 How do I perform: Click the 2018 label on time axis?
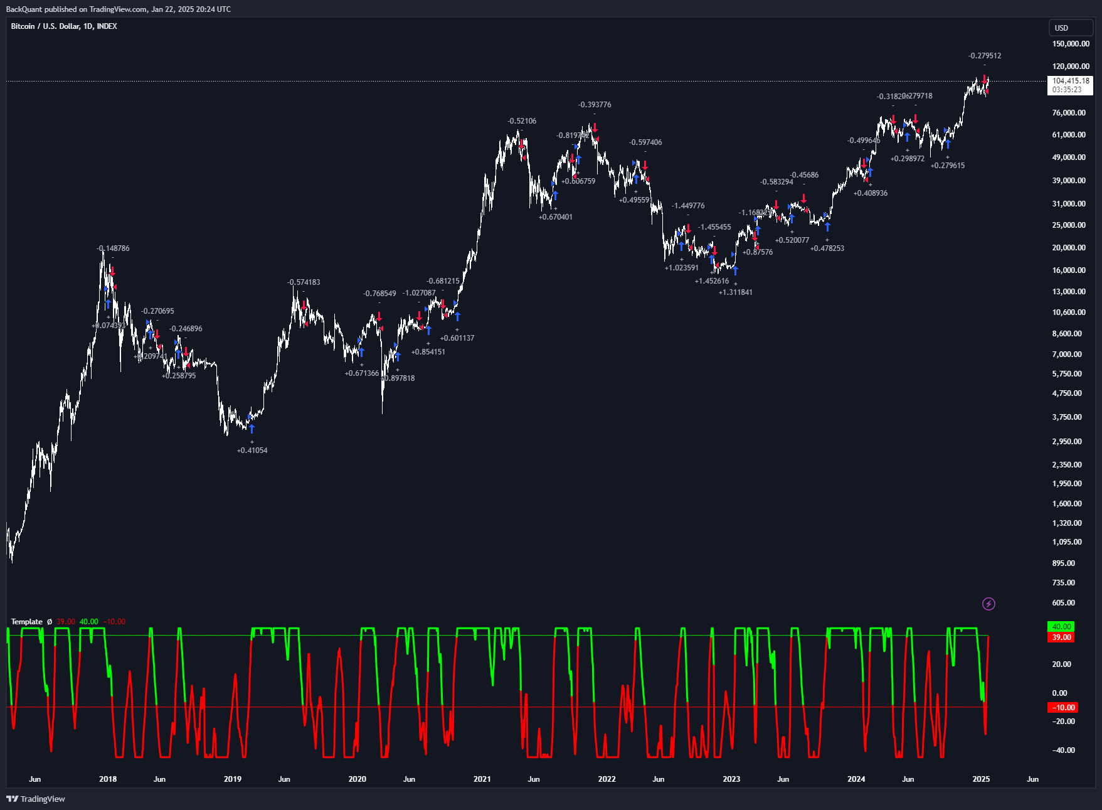coord(108,779)
